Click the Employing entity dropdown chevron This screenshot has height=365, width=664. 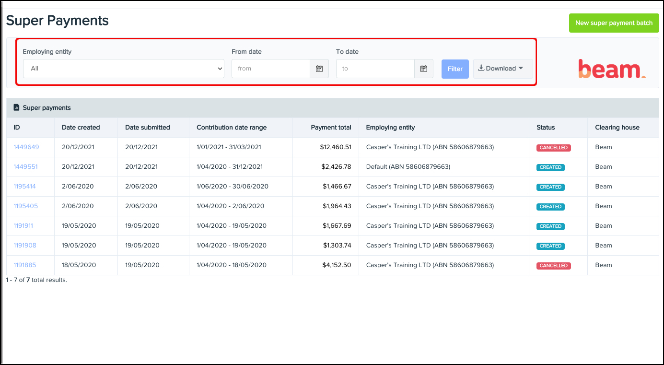(x=220, y=69)
